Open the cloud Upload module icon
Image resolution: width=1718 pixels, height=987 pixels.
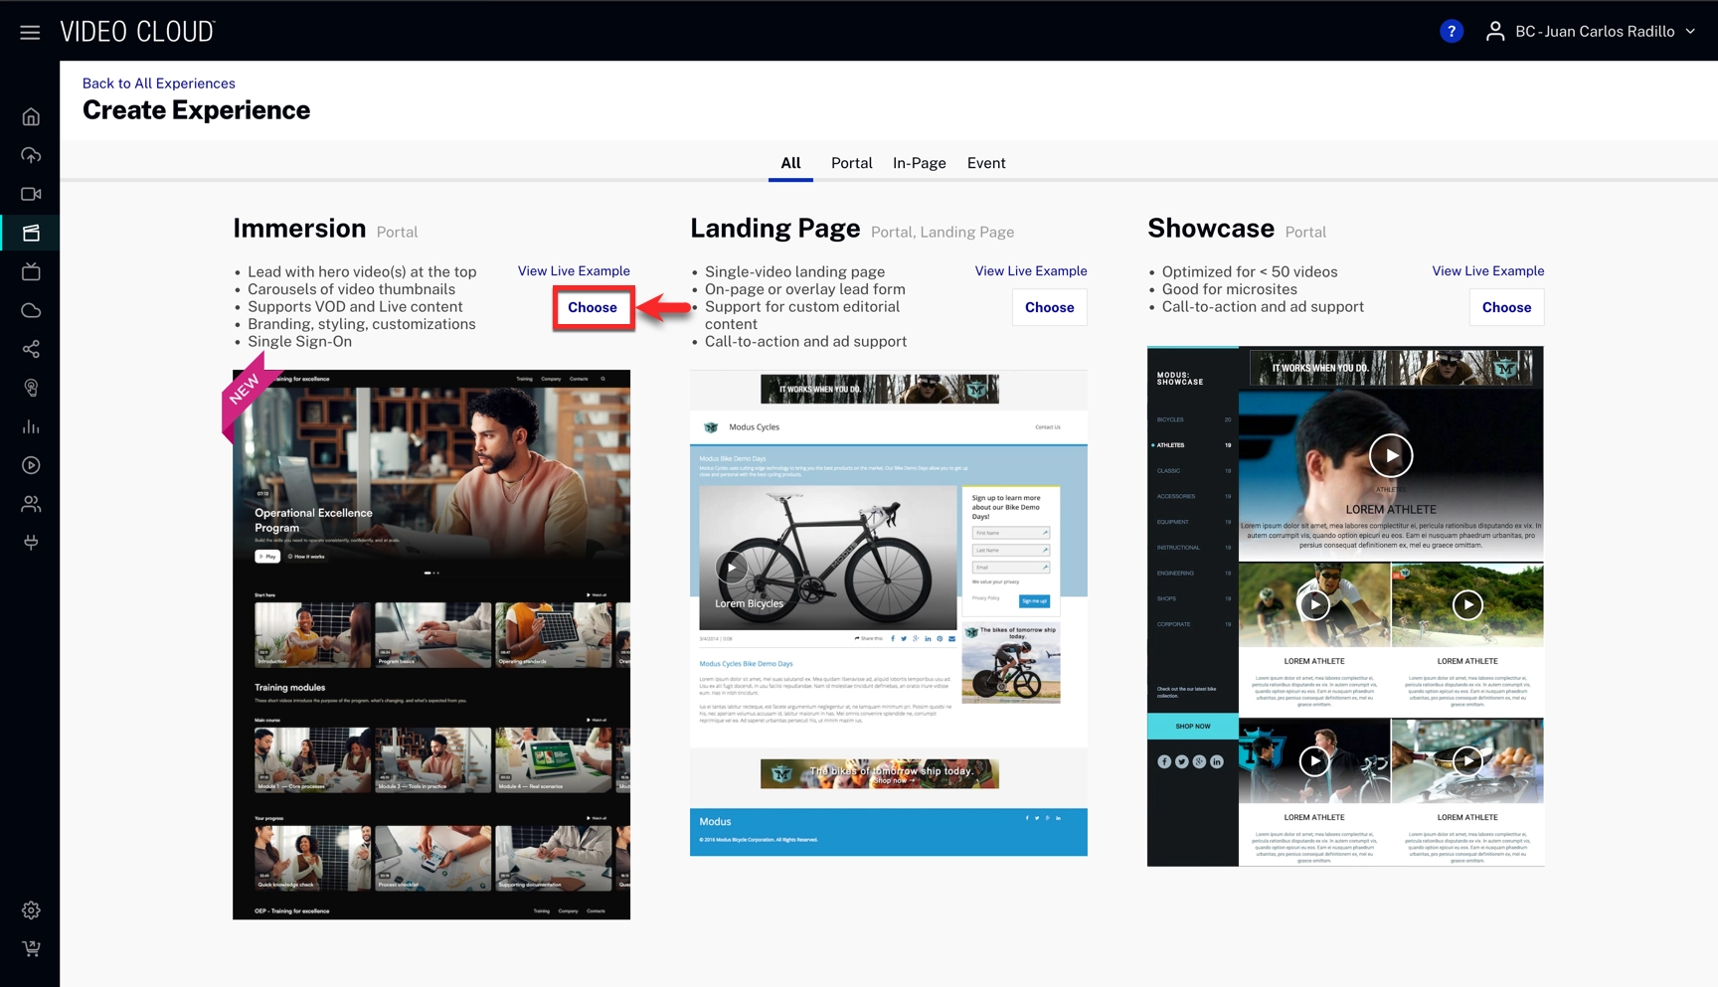coord(31,156)
